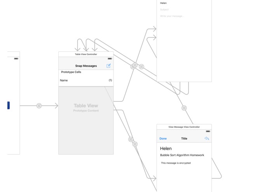Viewport: 270px width, 192px height.
Task: Select the (1) detail label in prototype cell
Action: point(110,80)
